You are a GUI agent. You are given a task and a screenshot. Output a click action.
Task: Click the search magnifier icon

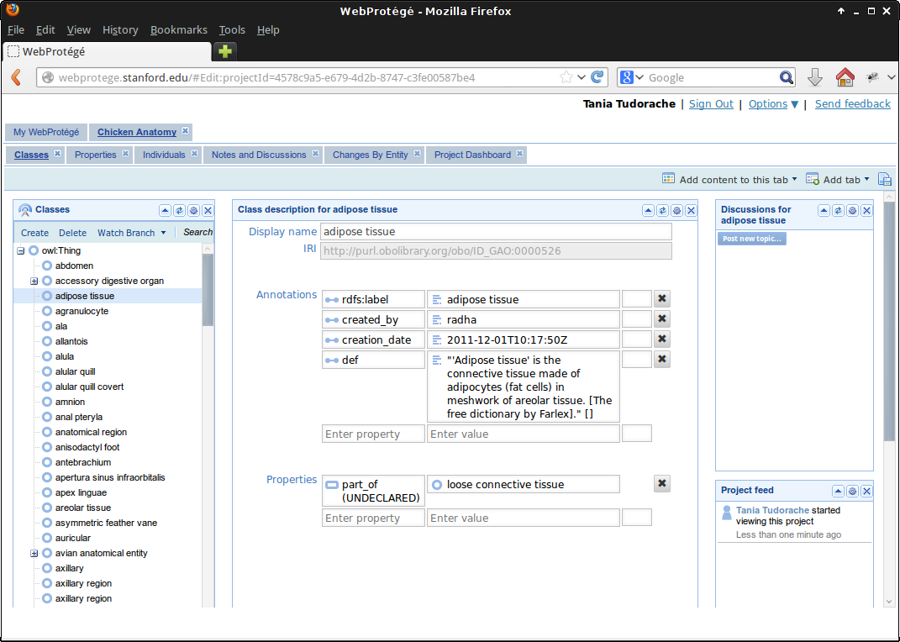point(787,77)
